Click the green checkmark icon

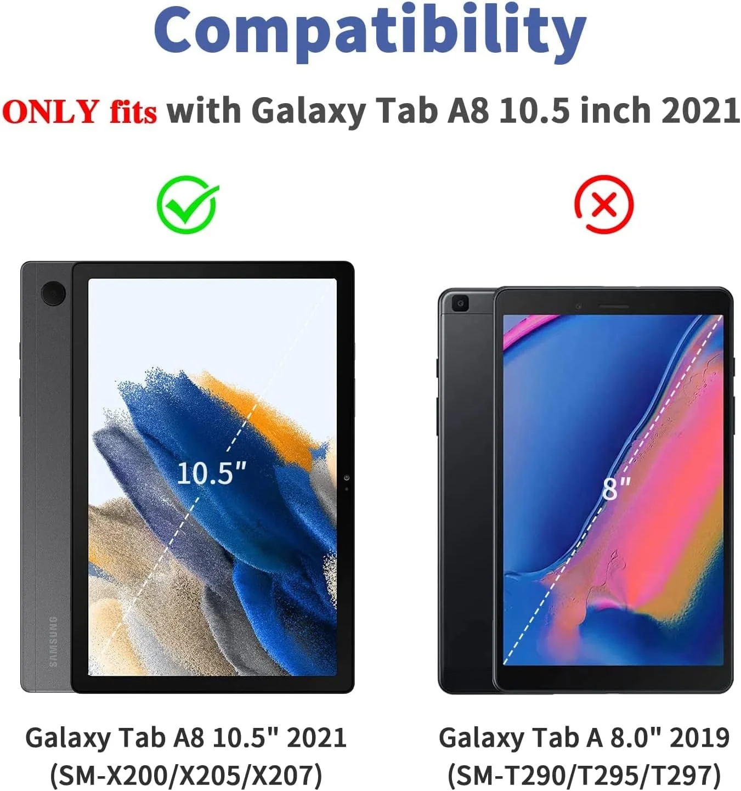click(x=187, y=205)
